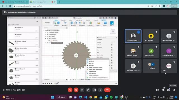The image size is (179, 100).
Task: Click Create Sketch icon in Fusion toolbar
Action: [x=55, y=23]
